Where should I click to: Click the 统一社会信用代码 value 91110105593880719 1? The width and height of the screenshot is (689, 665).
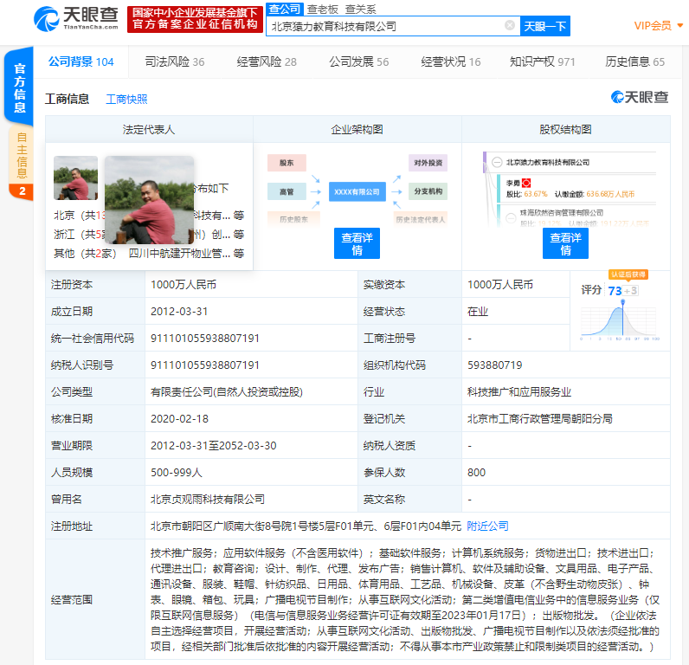tap(205, 338)
